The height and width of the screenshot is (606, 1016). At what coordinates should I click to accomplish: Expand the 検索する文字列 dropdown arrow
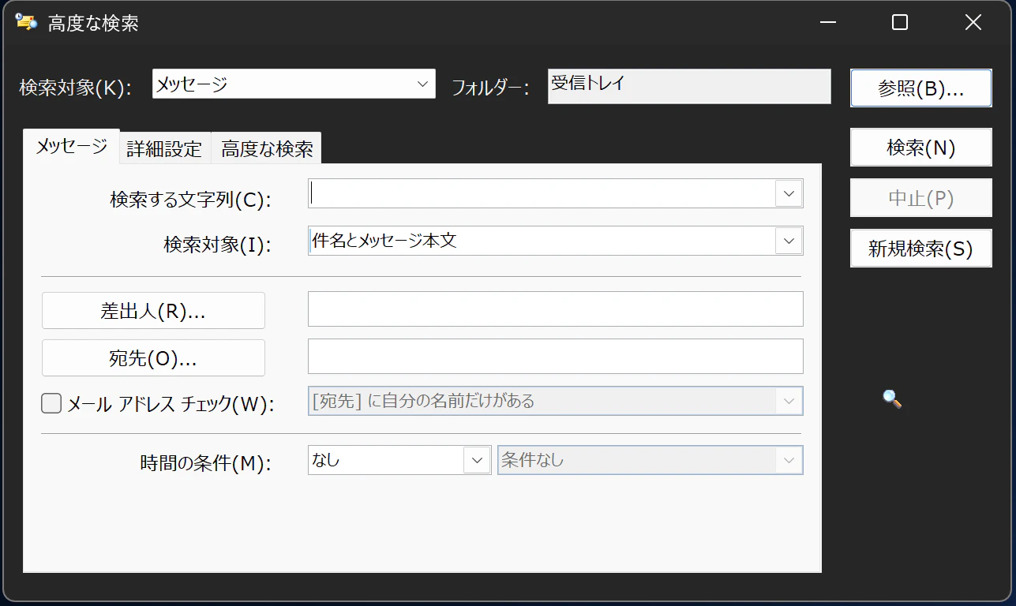pos(789,193)
